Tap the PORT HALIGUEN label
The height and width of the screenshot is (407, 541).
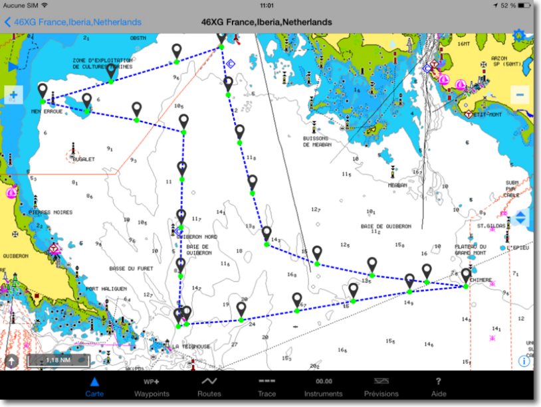point(106,289)
